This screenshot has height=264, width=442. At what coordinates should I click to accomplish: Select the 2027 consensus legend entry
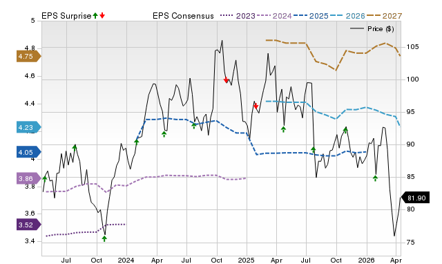[x=384, y=16]
